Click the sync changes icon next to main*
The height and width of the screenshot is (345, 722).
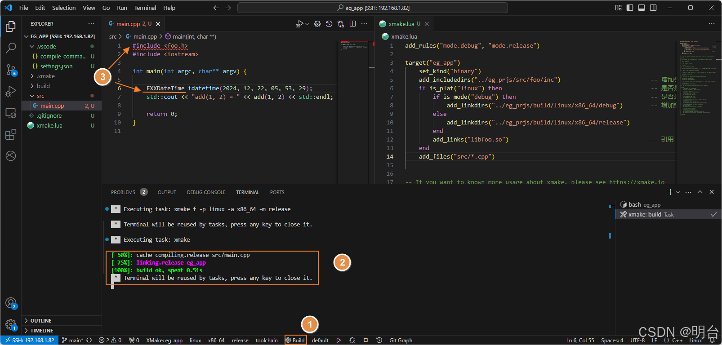[x=89, y=341]
